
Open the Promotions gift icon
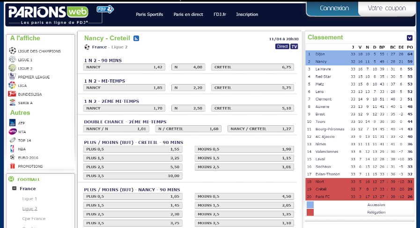coord(12,166)
